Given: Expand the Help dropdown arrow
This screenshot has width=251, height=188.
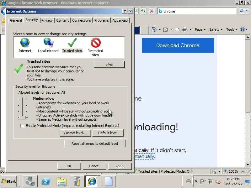Looking at the screenshot, I should tap(247, 29).
